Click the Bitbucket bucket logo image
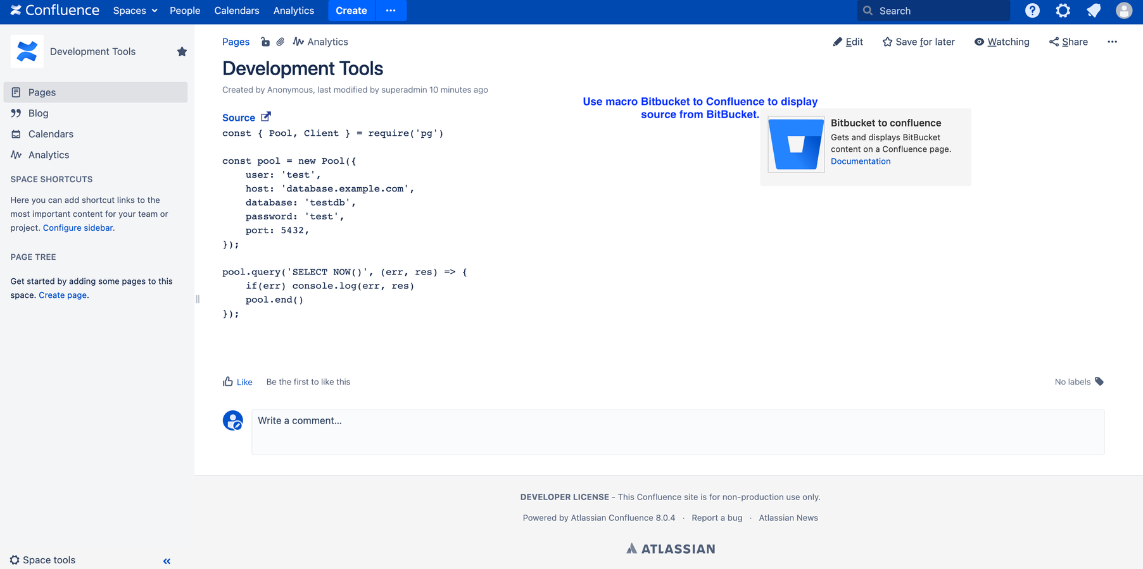This screenshot has width=1143, height=569. [796, 144]
